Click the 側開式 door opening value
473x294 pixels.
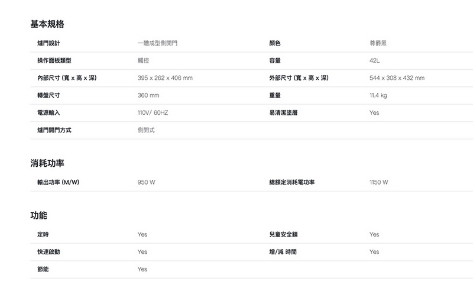pyautogui.click(x=145, y=130)
